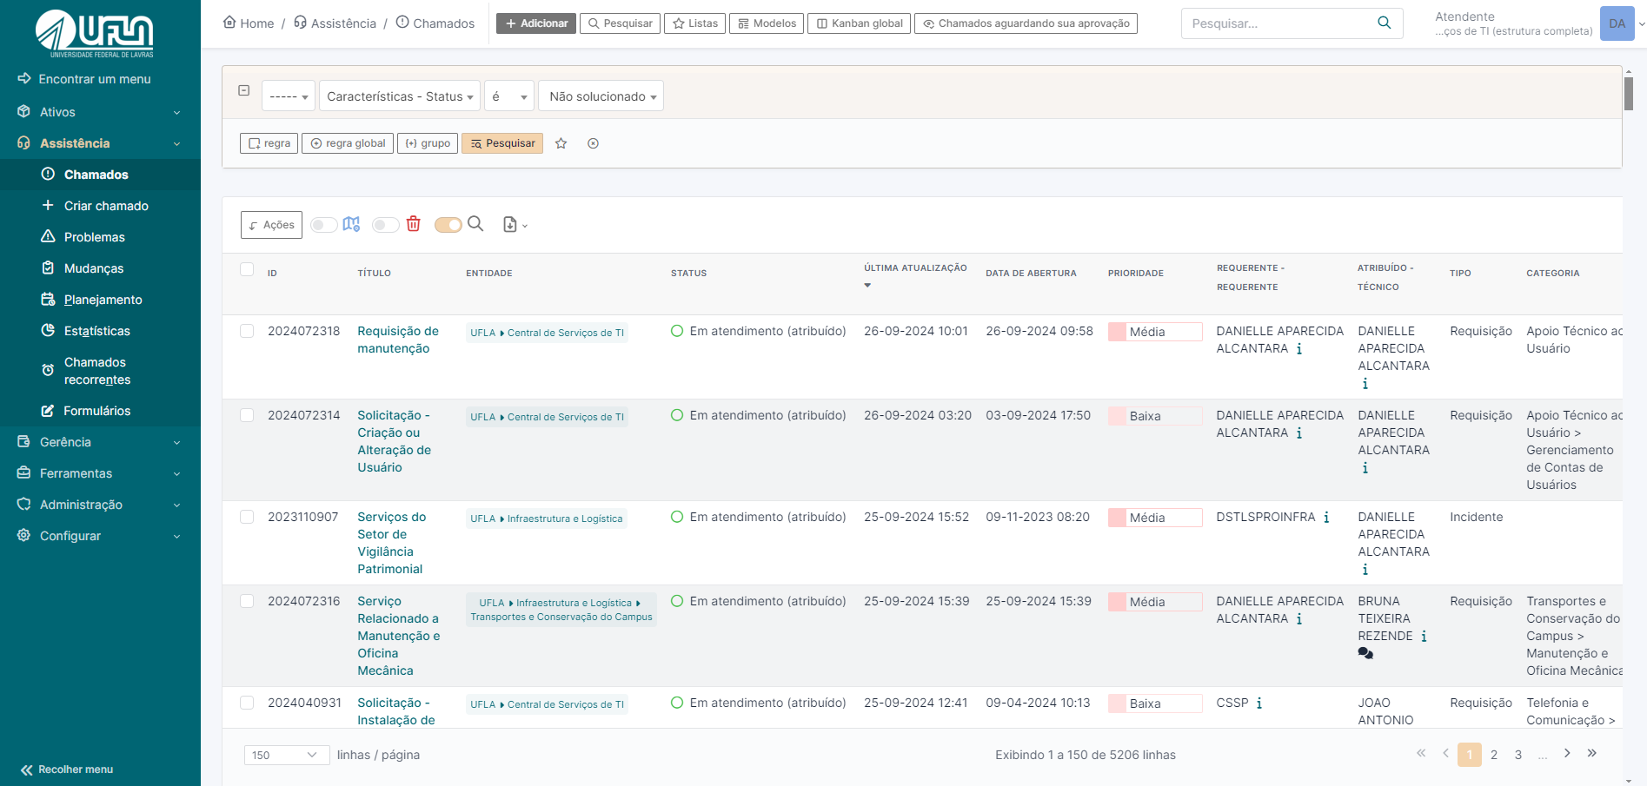Click info icon next to BRUNA TEIXEIRA REZENDE
The height and width of the screenshot is (786, 1647).
[1424, 637]
